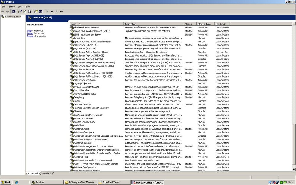The height and width of the screenshot is (185, 296).
Task: Sort by the Name column header
Action: pyautogui.click(x=97, y=24)
